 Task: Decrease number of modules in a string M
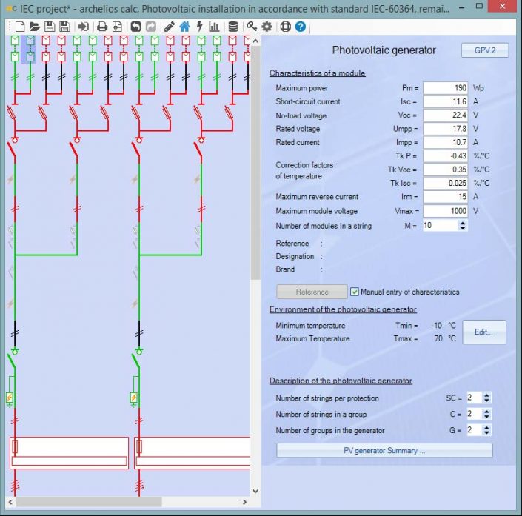coord(463,228)
